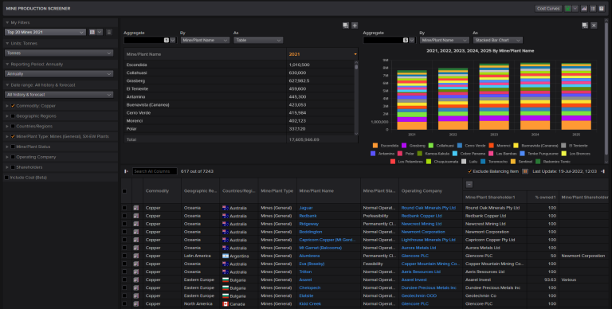Screen dimensions: 612x309
Task: Toggle the Exclude Balancing Item checkbox
Action: point(469,171)
